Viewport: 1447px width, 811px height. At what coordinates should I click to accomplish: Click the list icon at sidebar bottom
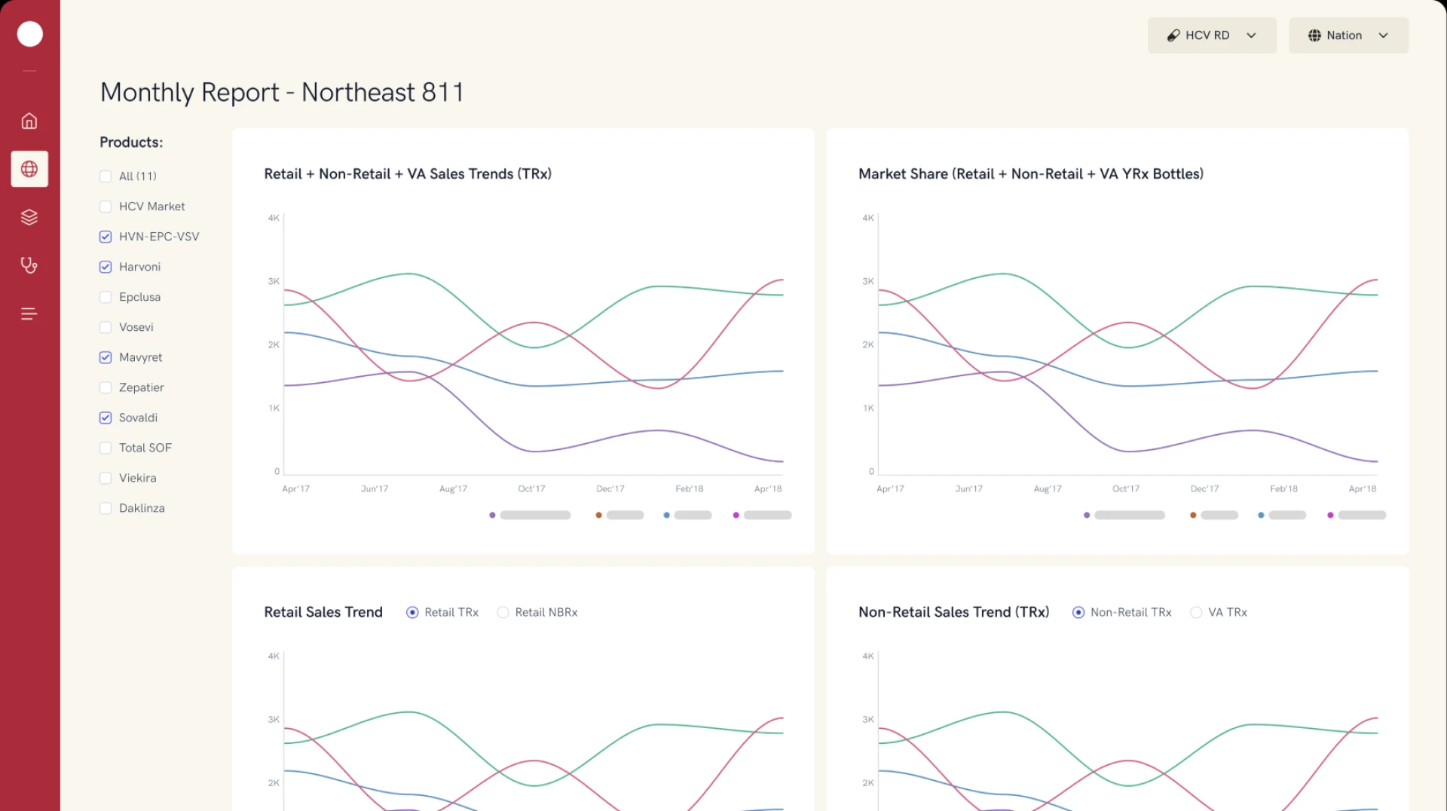pyautogui.click(x=29, y=314)
